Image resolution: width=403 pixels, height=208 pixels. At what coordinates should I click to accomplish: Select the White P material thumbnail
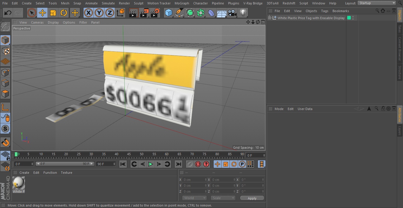pyautogui.click(x=19, y=183)
